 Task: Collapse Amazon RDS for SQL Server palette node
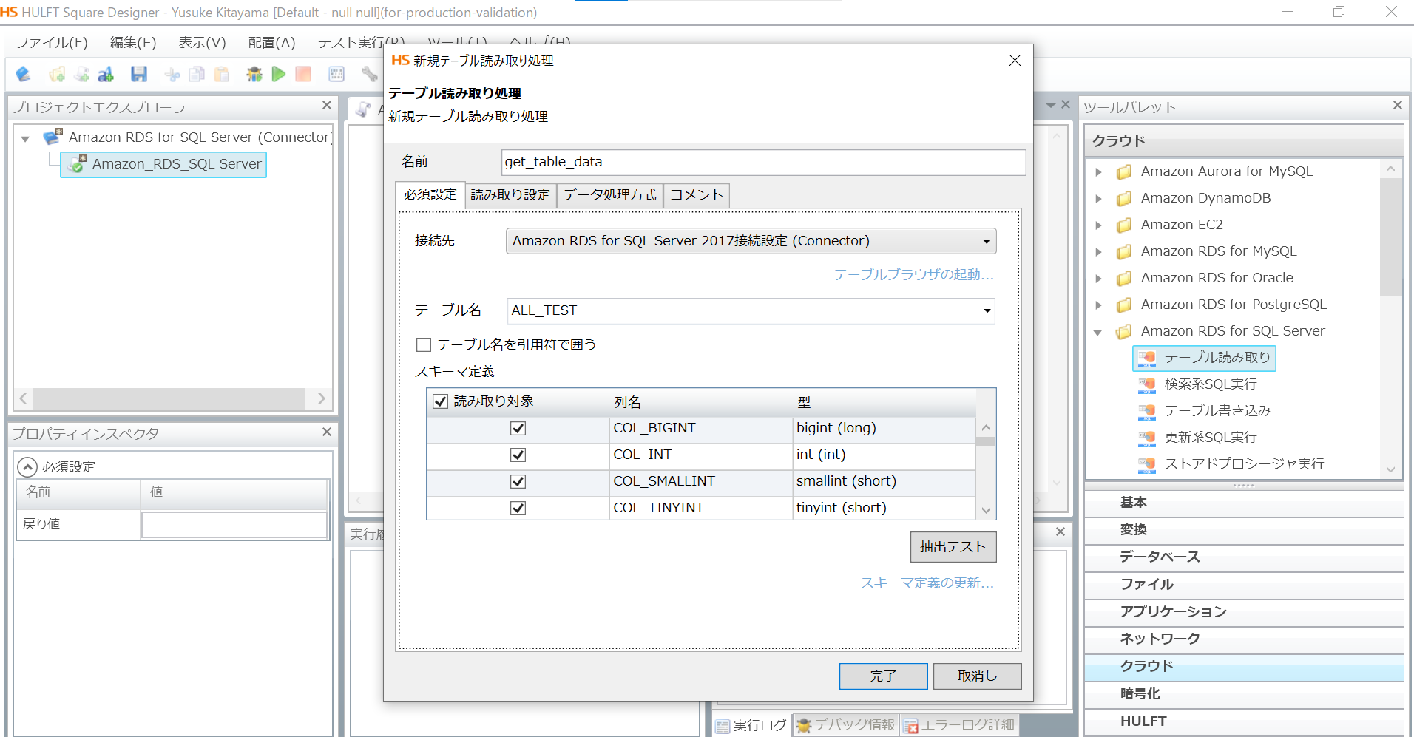(1098, 332)
